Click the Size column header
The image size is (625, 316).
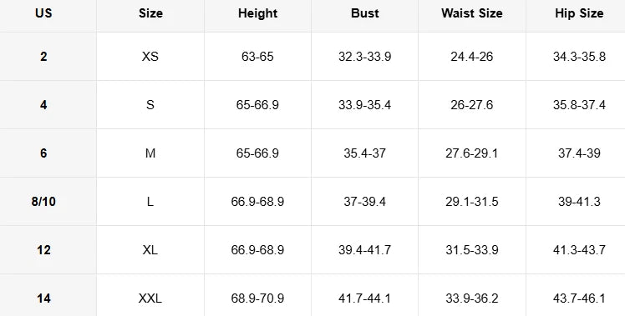click(x=150, y=13)
